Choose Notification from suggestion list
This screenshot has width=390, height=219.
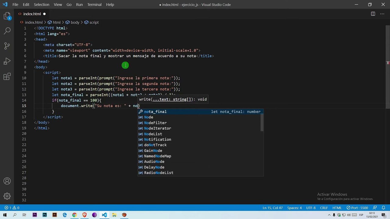click(x=200, y=139)
